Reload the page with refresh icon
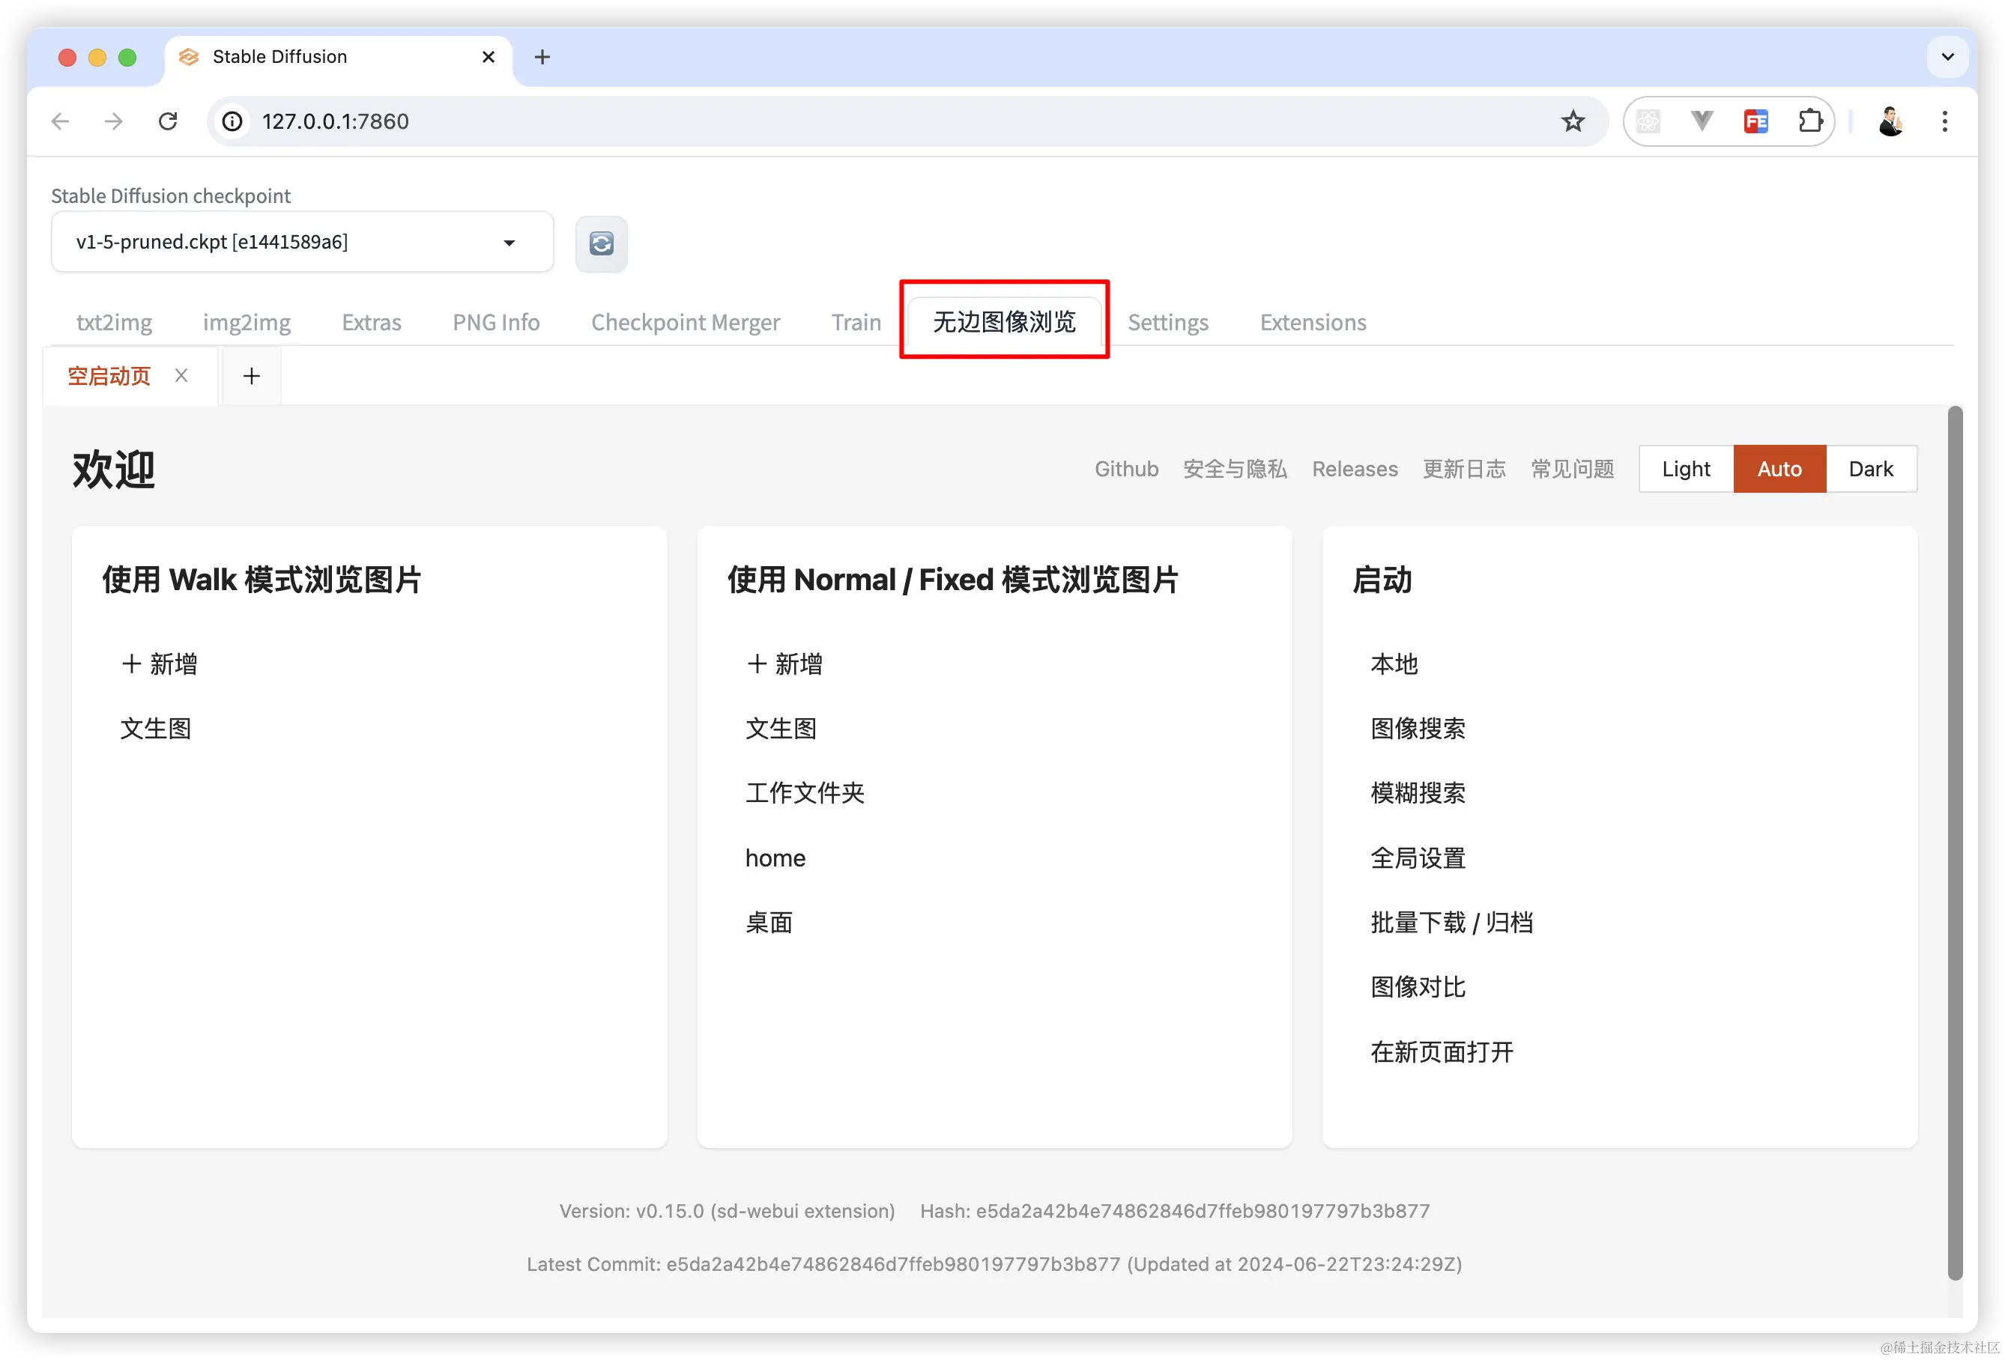 coord(169,121)
